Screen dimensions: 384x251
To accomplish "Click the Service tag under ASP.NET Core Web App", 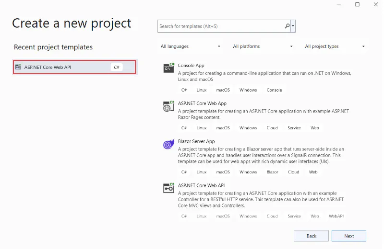I will (294, 128).
